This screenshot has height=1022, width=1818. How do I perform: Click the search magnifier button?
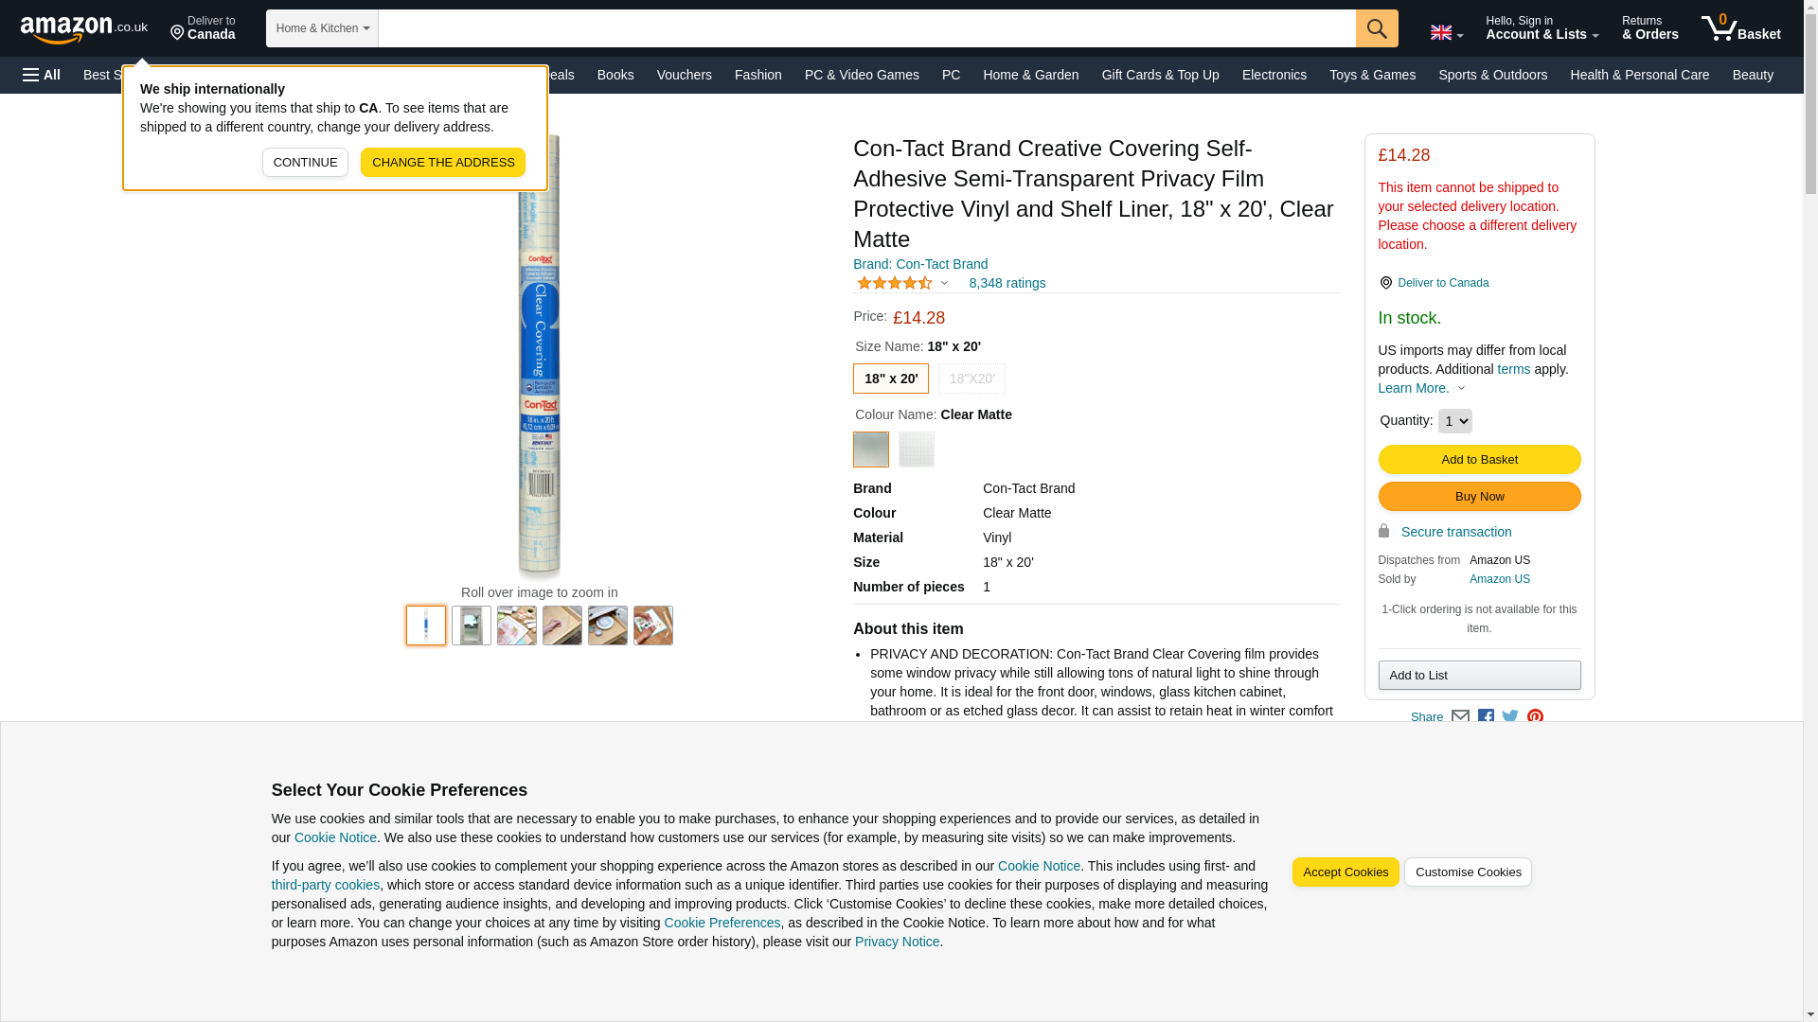(1376, 28)
